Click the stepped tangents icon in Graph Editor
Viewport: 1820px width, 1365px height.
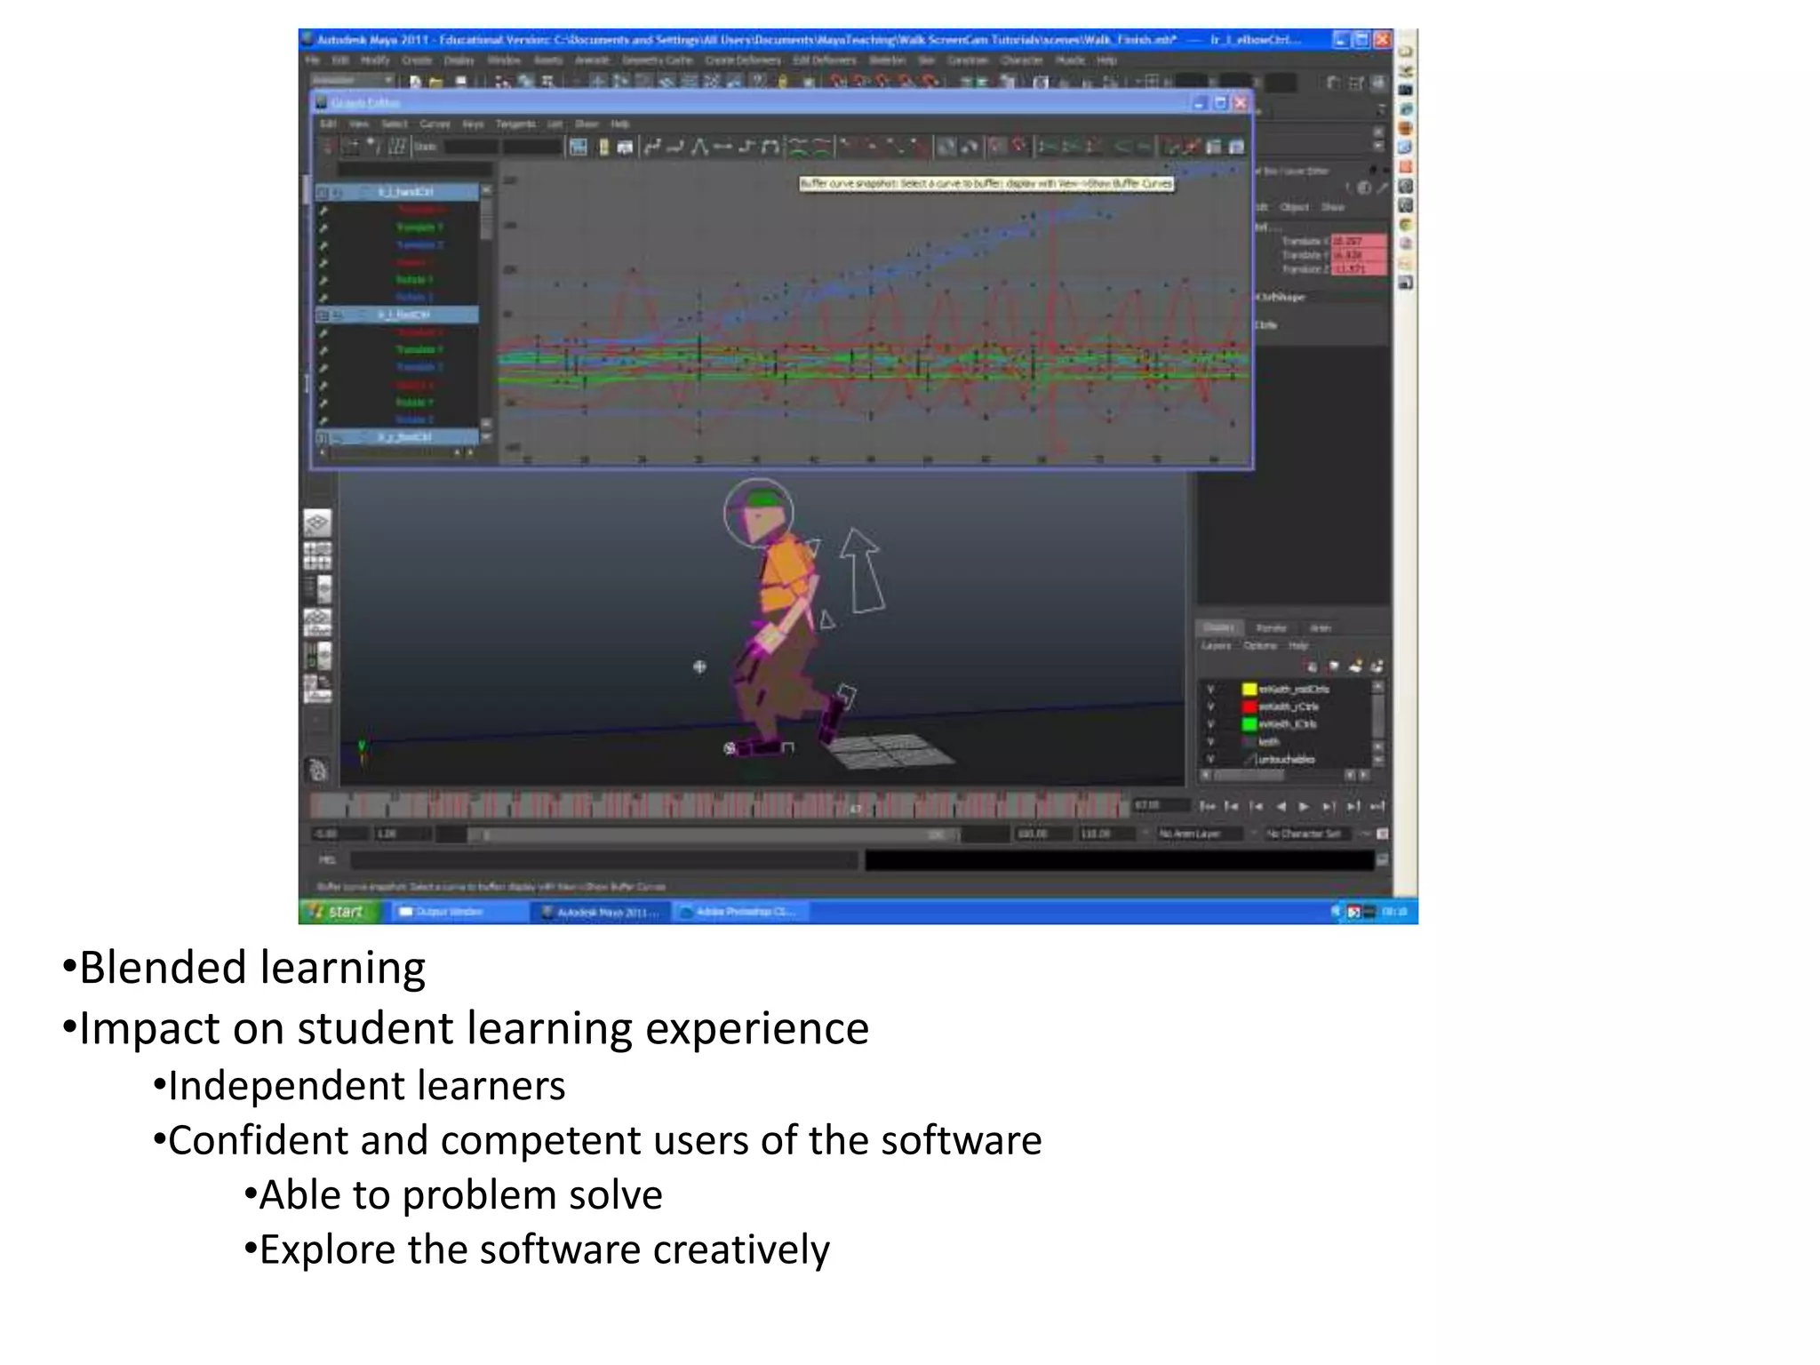pos(746,148)
